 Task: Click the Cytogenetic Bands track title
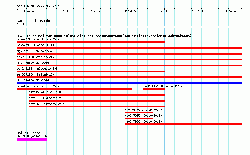pyautogui.click(x=33, y=21)
